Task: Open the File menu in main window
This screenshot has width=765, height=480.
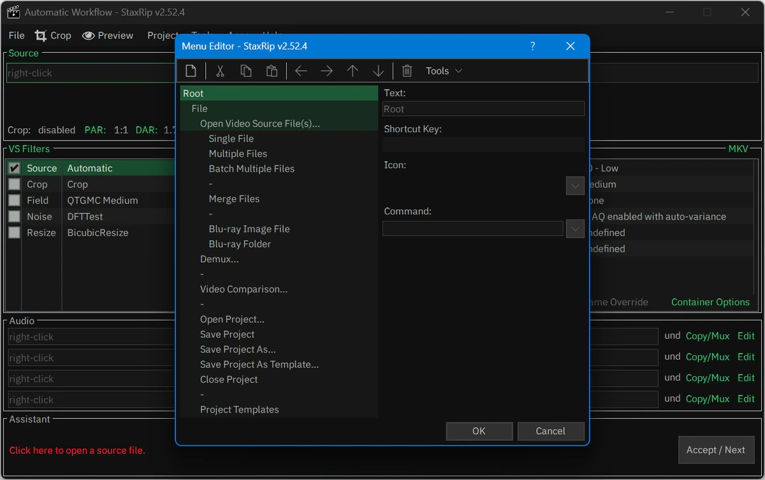Action: click(17, 35)
